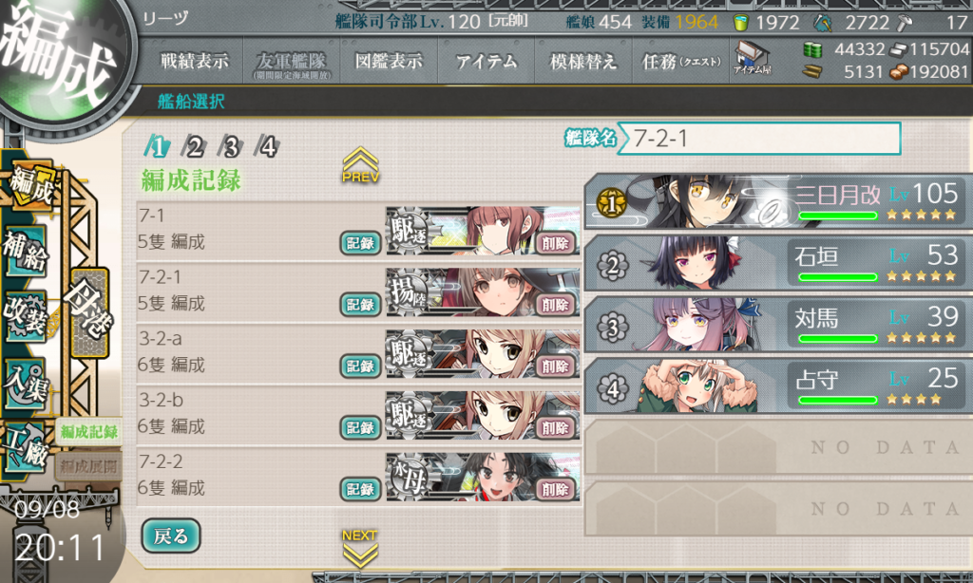Open the アイテム屋 shop icon

752,58
